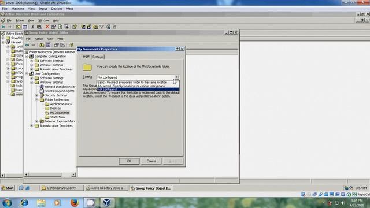Open Internet Explorer from host taskbar
370x208 pixels.
click(x=24, y=203)
